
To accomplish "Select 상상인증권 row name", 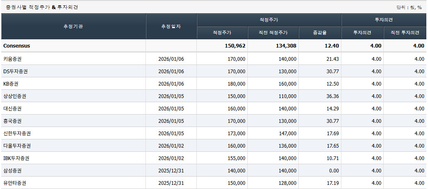I will pos(15,96).
